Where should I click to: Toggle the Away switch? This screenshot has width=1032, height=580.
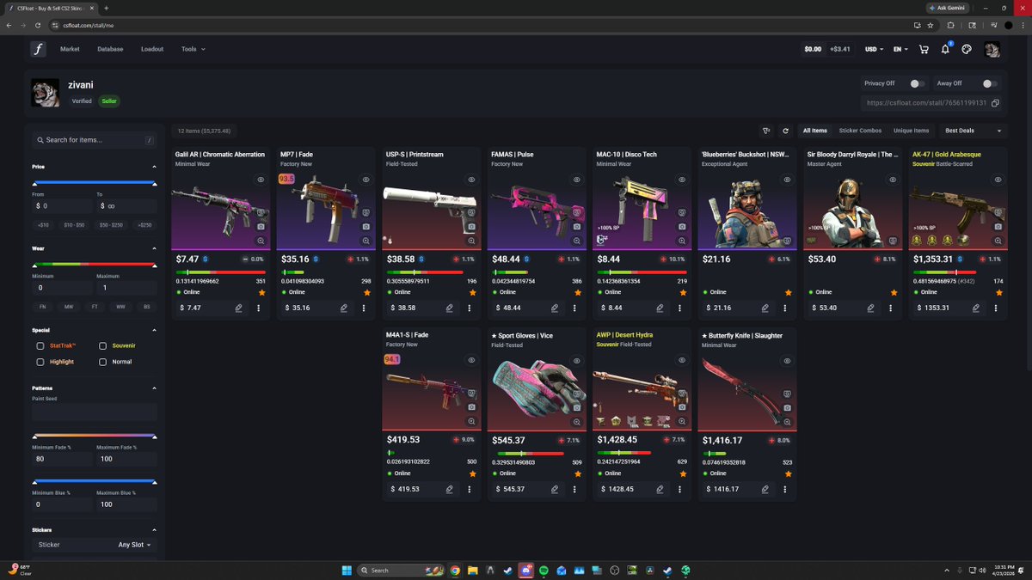[x=989, y=83]
